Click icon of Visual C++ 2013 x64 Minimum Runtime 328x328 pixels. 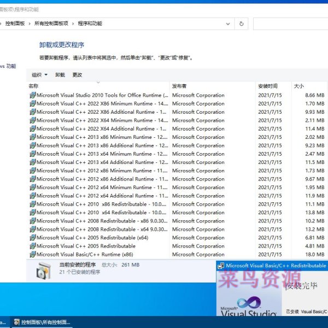(x=33, y=154)
